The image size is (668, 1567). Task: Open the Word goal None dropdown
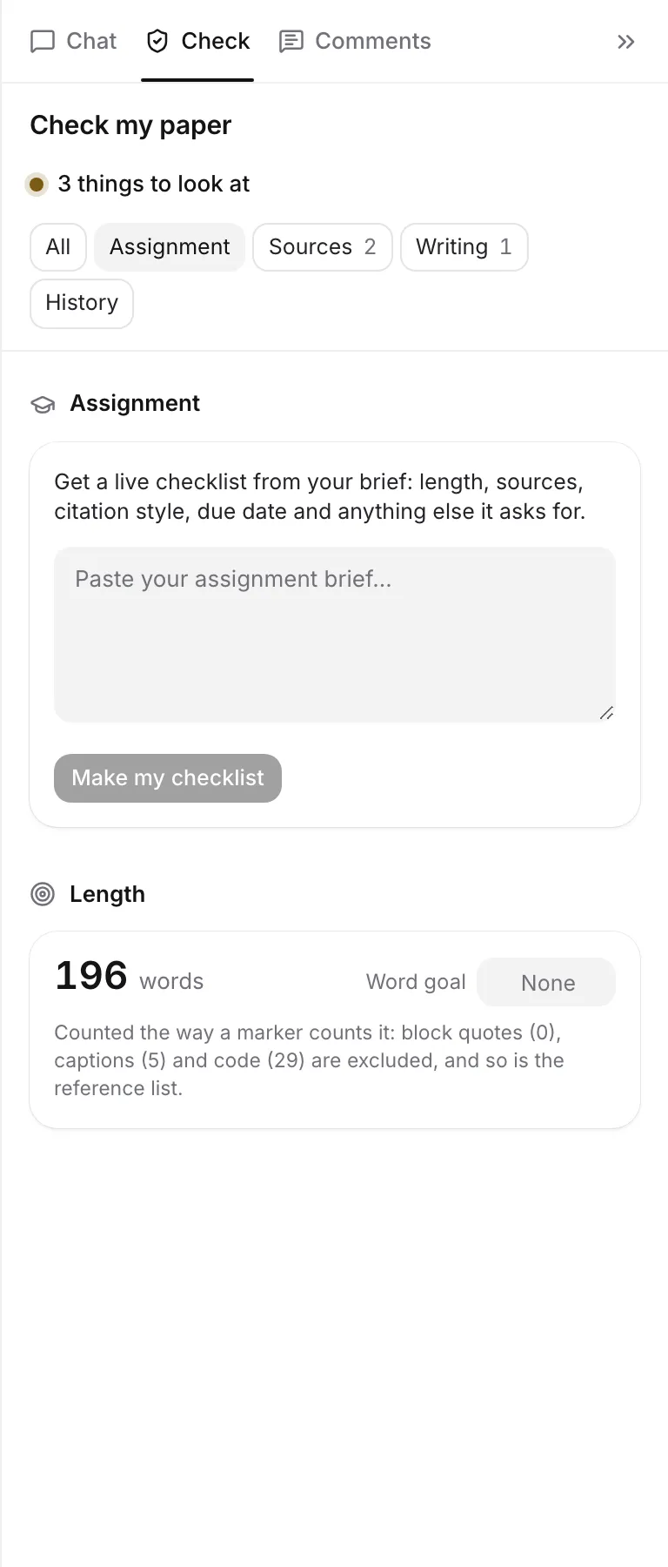coord(547,982)
